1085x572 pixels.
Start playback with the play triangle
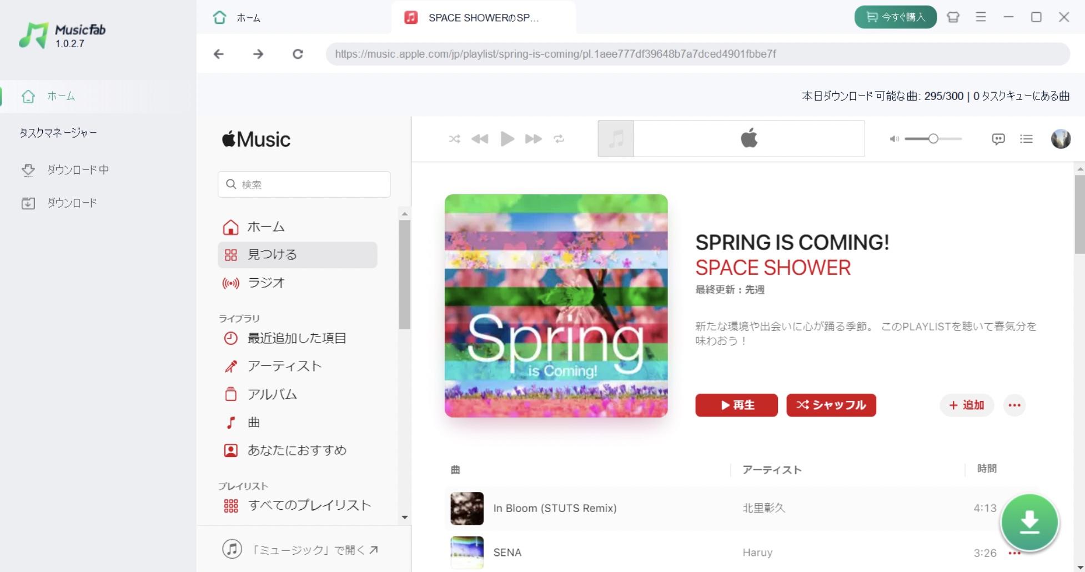(507, 139)
